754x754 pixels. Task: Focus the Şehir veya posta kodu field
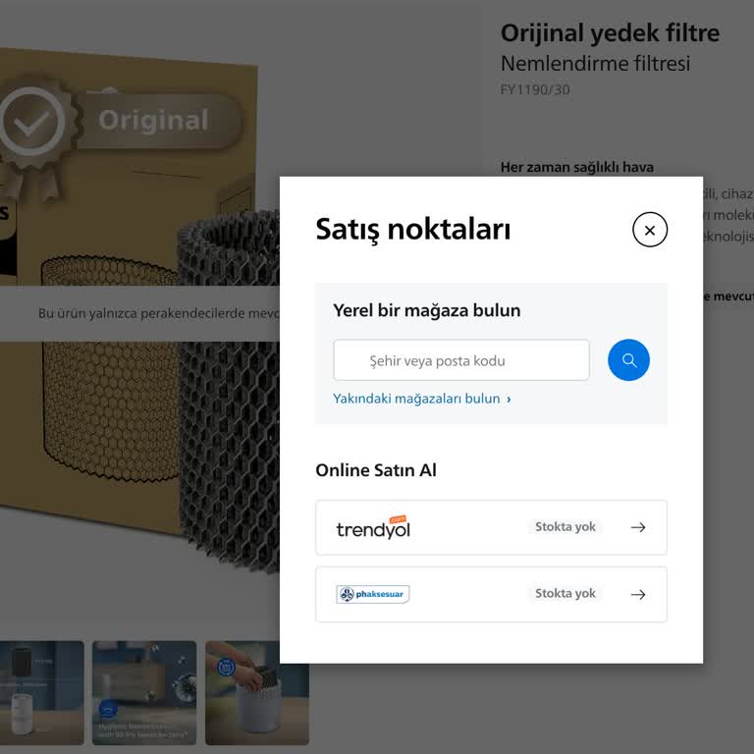click(461, 360)
